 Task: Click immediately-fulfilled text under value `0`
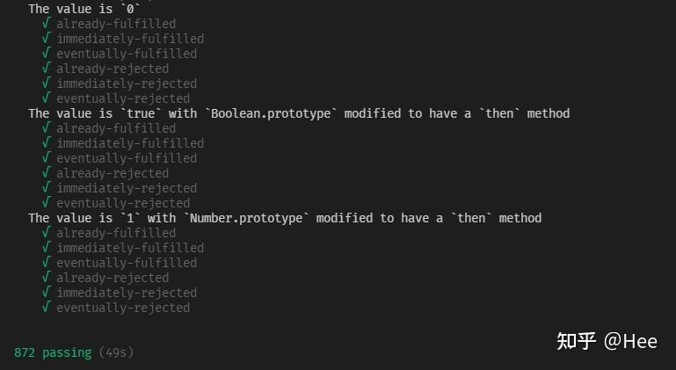130,39
